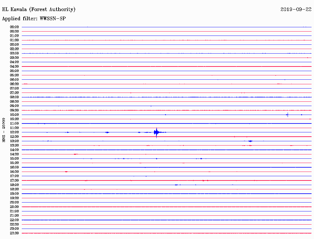
Task: Click the small burst late on the 13:00 trace
Action: tap(250, 141)
